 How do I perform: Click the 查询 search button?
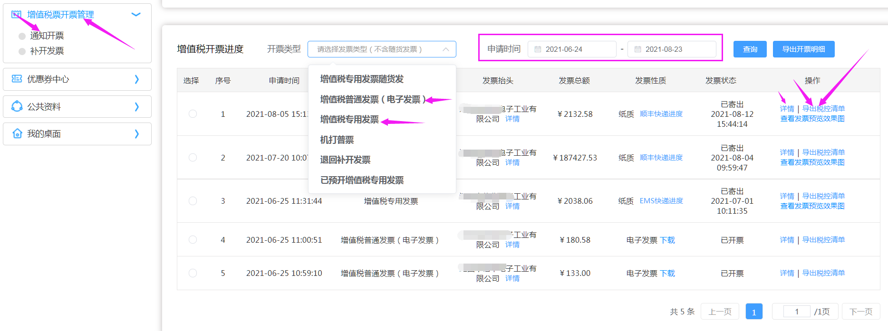click(750, 49)
